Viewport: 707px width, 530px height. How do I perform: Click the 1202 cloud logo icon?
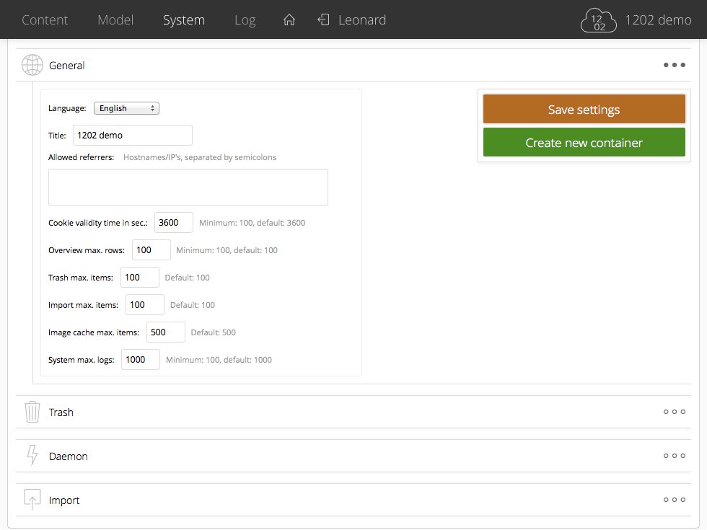599,21
